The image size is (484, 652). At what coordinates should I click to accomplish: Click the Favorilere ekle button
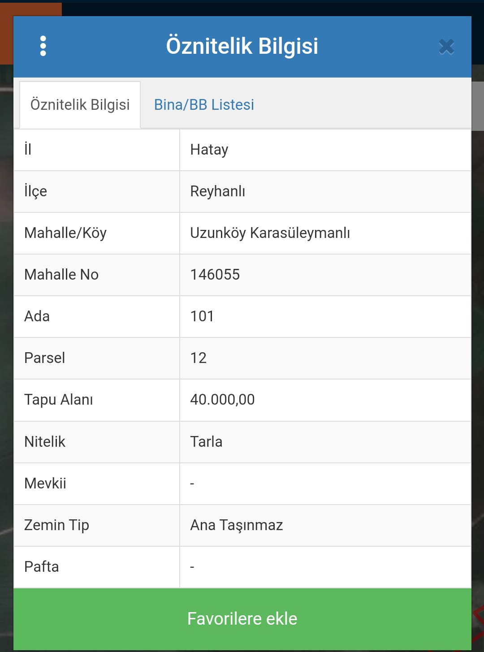[242, 619]
